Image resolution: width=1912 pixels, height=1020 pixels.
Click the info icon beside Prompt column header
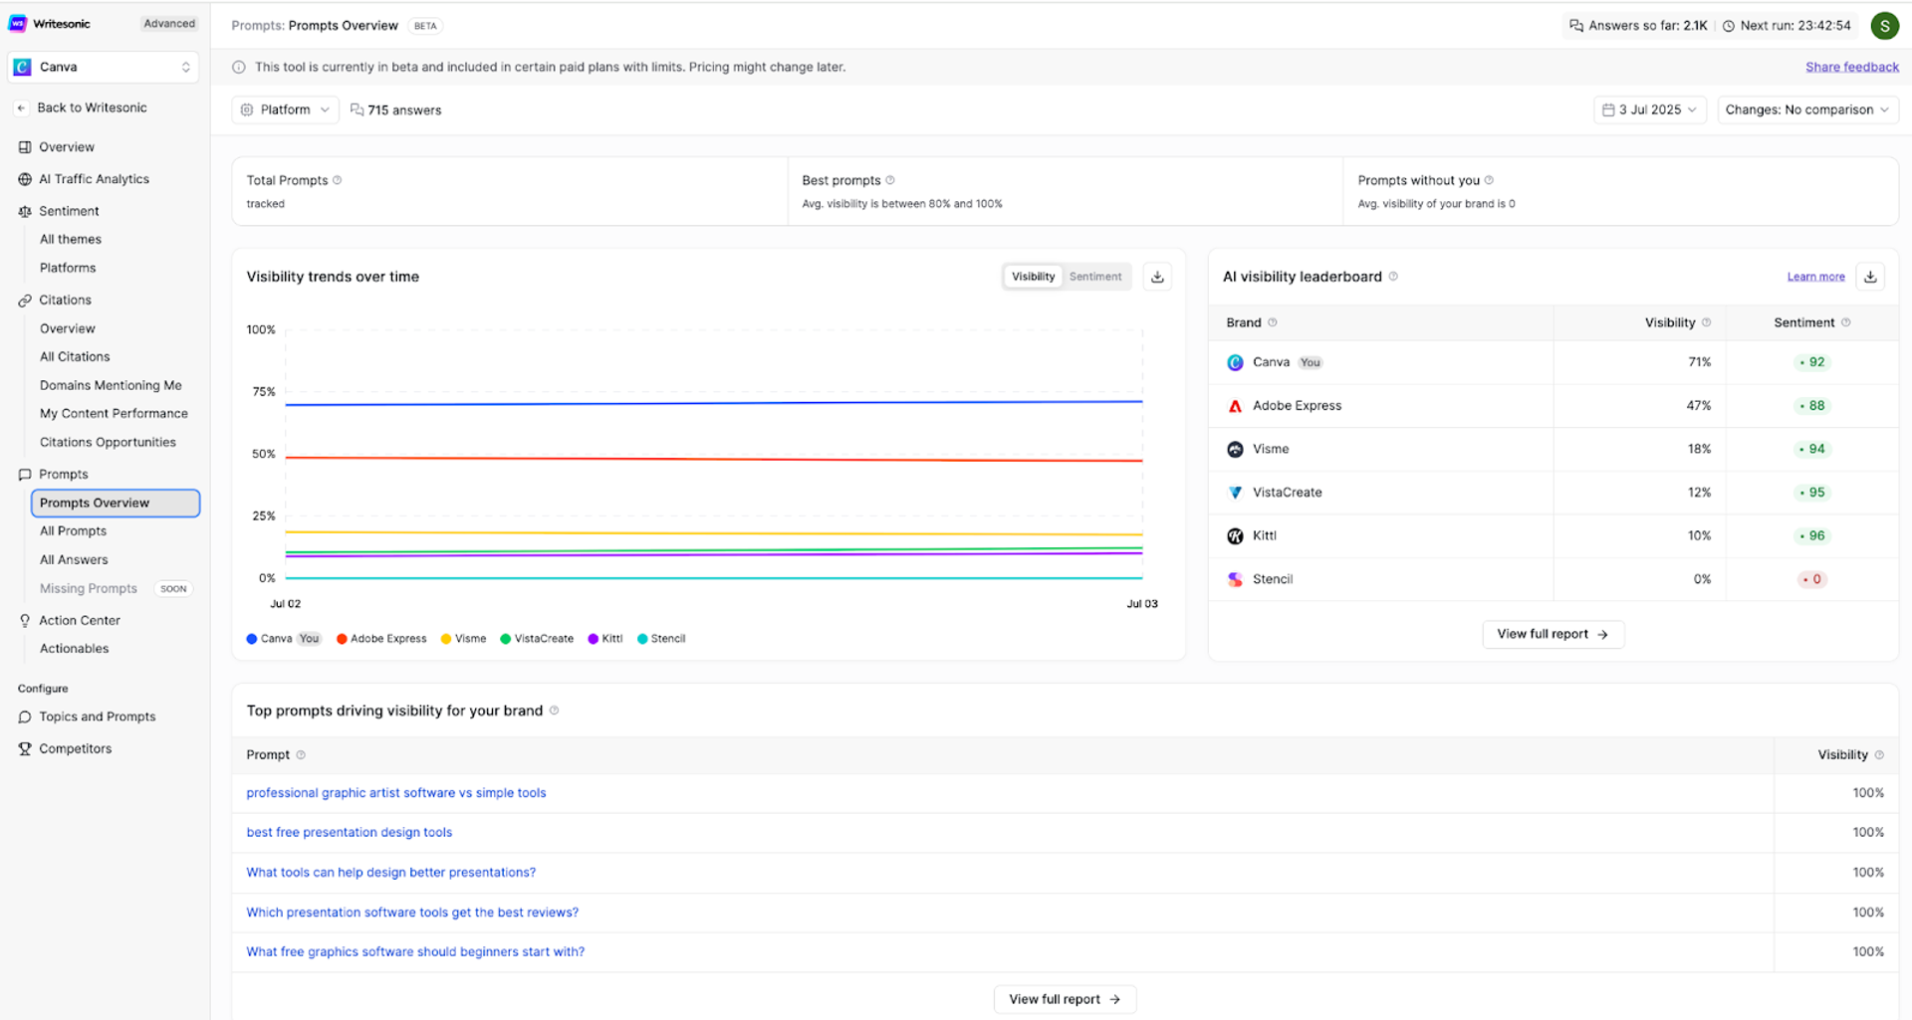(x=301, y=755)
